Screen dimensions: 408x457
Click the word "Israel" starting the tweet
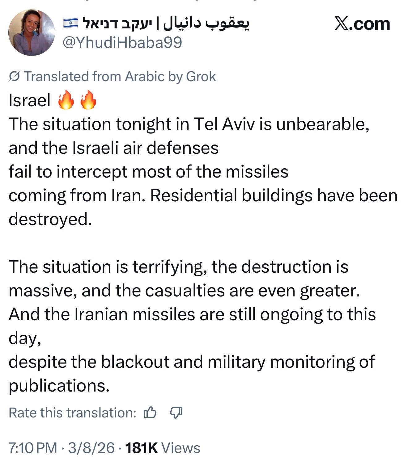point(29,100)
